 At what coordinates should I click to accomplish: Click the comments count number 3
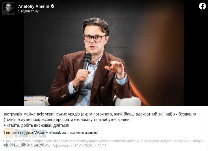click(x=28, y=145)
